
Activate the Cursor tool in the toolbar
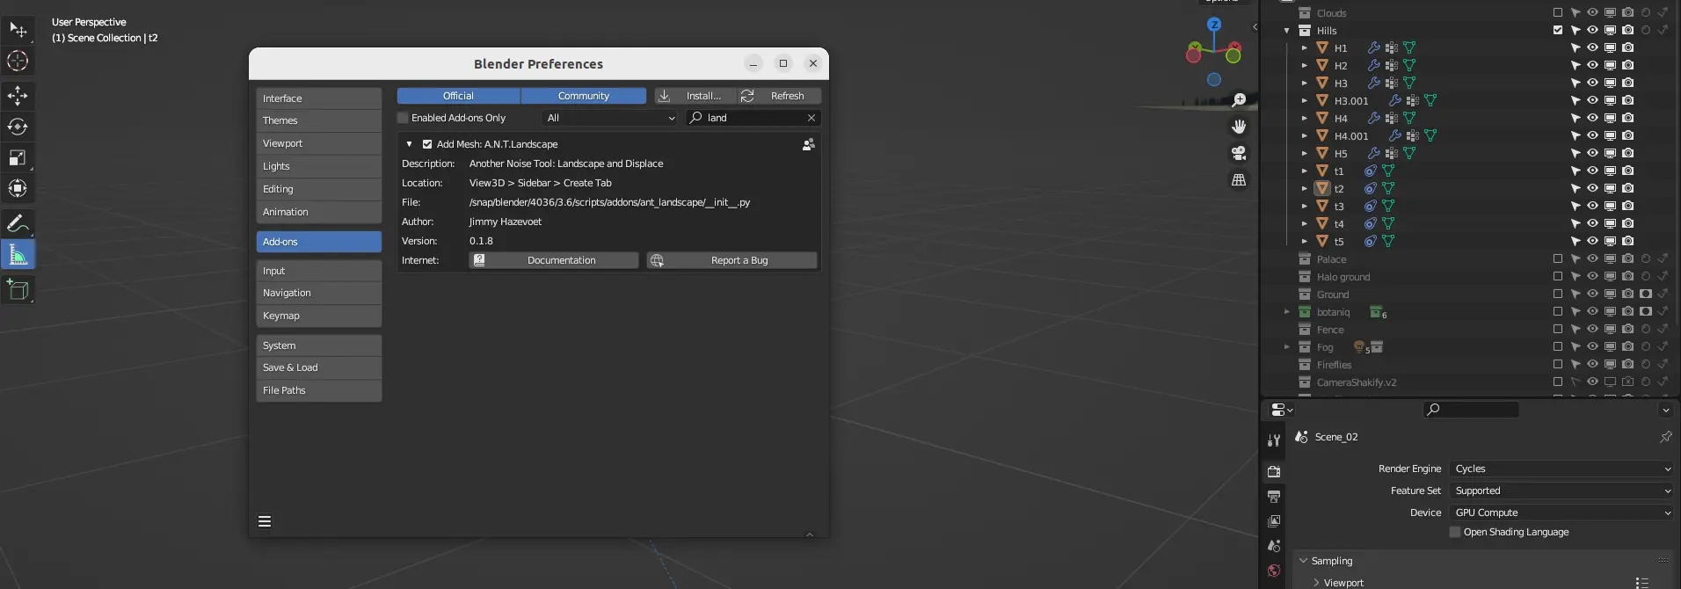click(x=18, y=61)
